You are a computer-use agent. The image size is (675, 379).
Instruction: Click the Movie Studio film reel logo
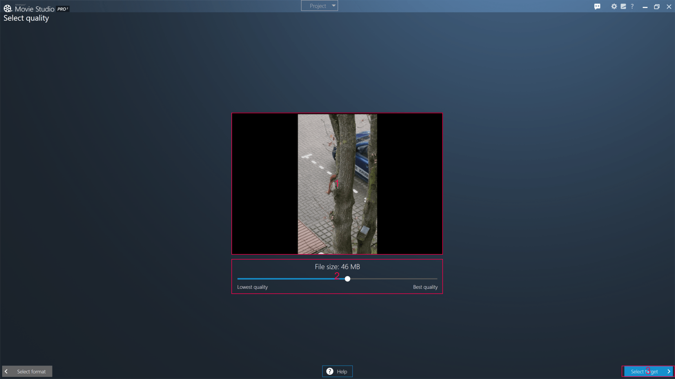(8, 8)
